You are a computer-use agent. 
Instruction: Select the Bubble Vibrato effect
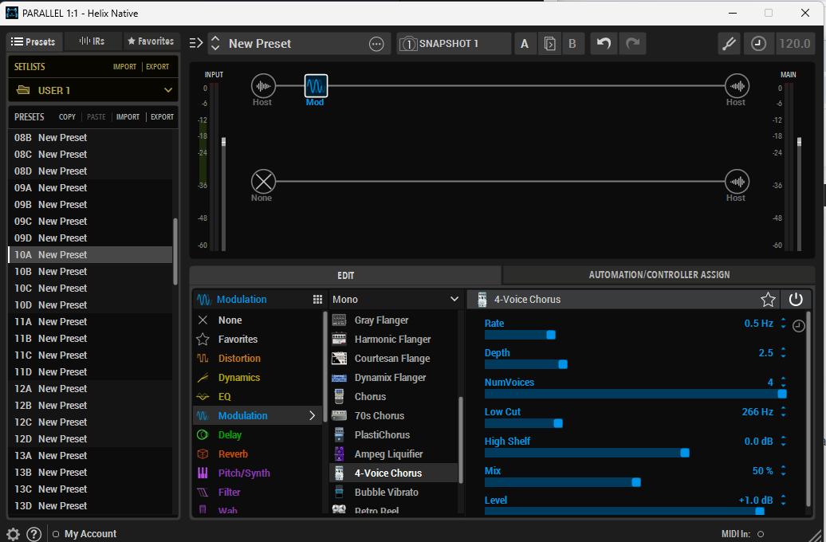386,493
